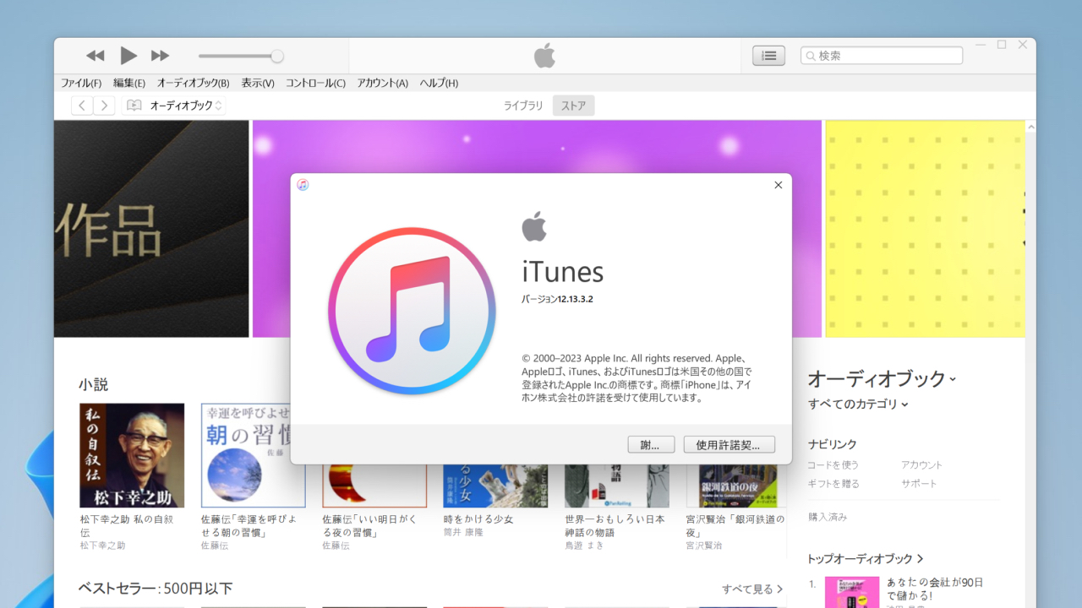Click the scrollbar up arrow
Screen dimensions: 1082x608
pyautogui.click(x=1030, y=127)
